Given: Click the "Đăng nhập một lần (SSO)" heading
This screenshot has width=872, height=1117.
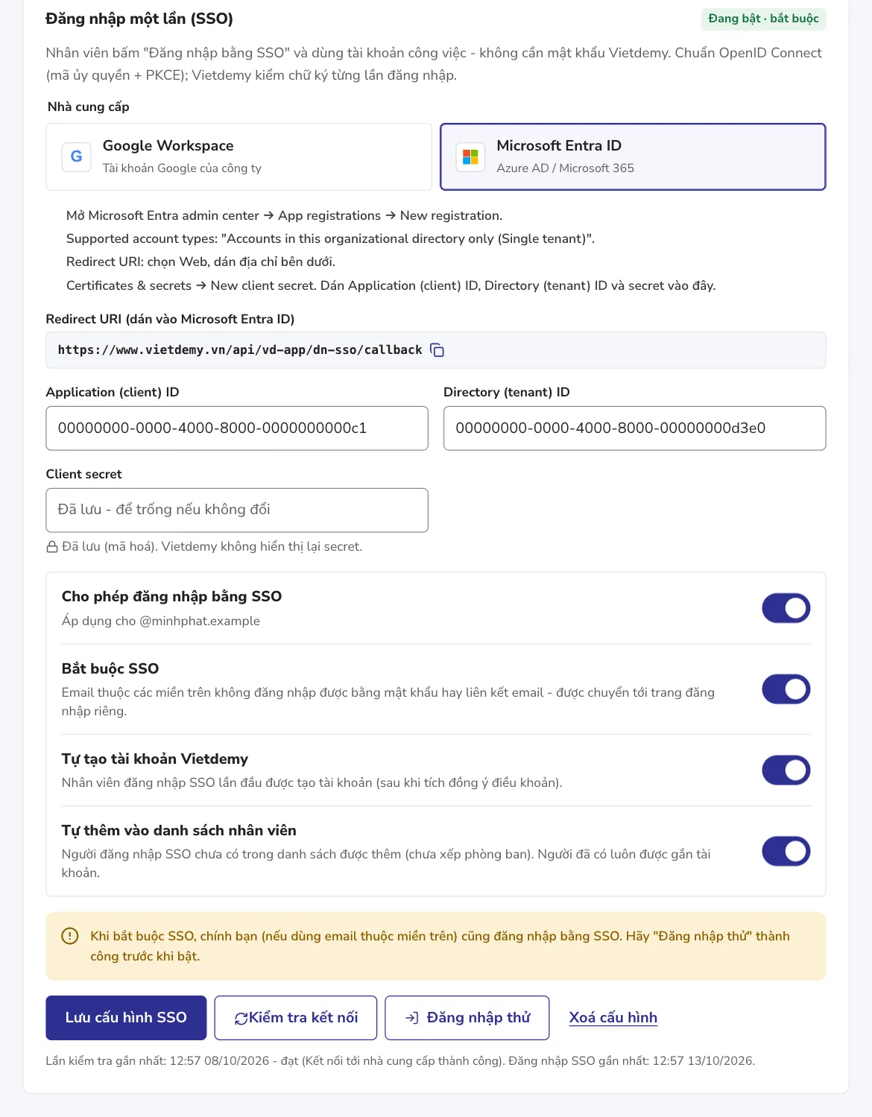Looking at the screenshot, I should (139, 19).
